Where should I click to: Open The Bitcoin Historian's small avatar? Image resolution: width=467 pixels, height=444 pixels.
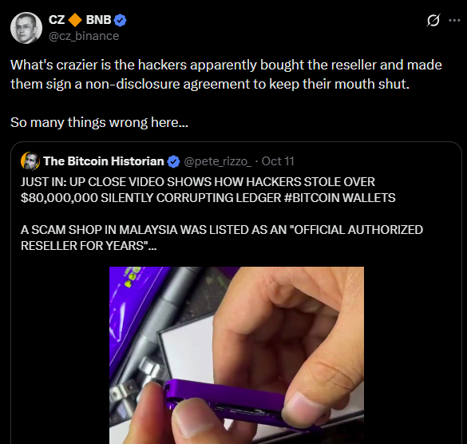pos(30,161)
